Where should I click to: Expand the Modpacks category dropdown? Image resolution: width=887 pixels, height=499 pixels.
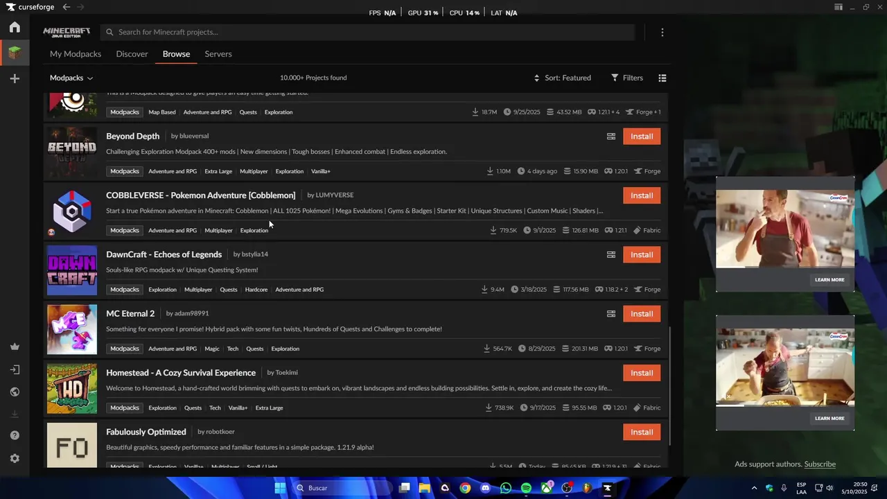point(71,78)
